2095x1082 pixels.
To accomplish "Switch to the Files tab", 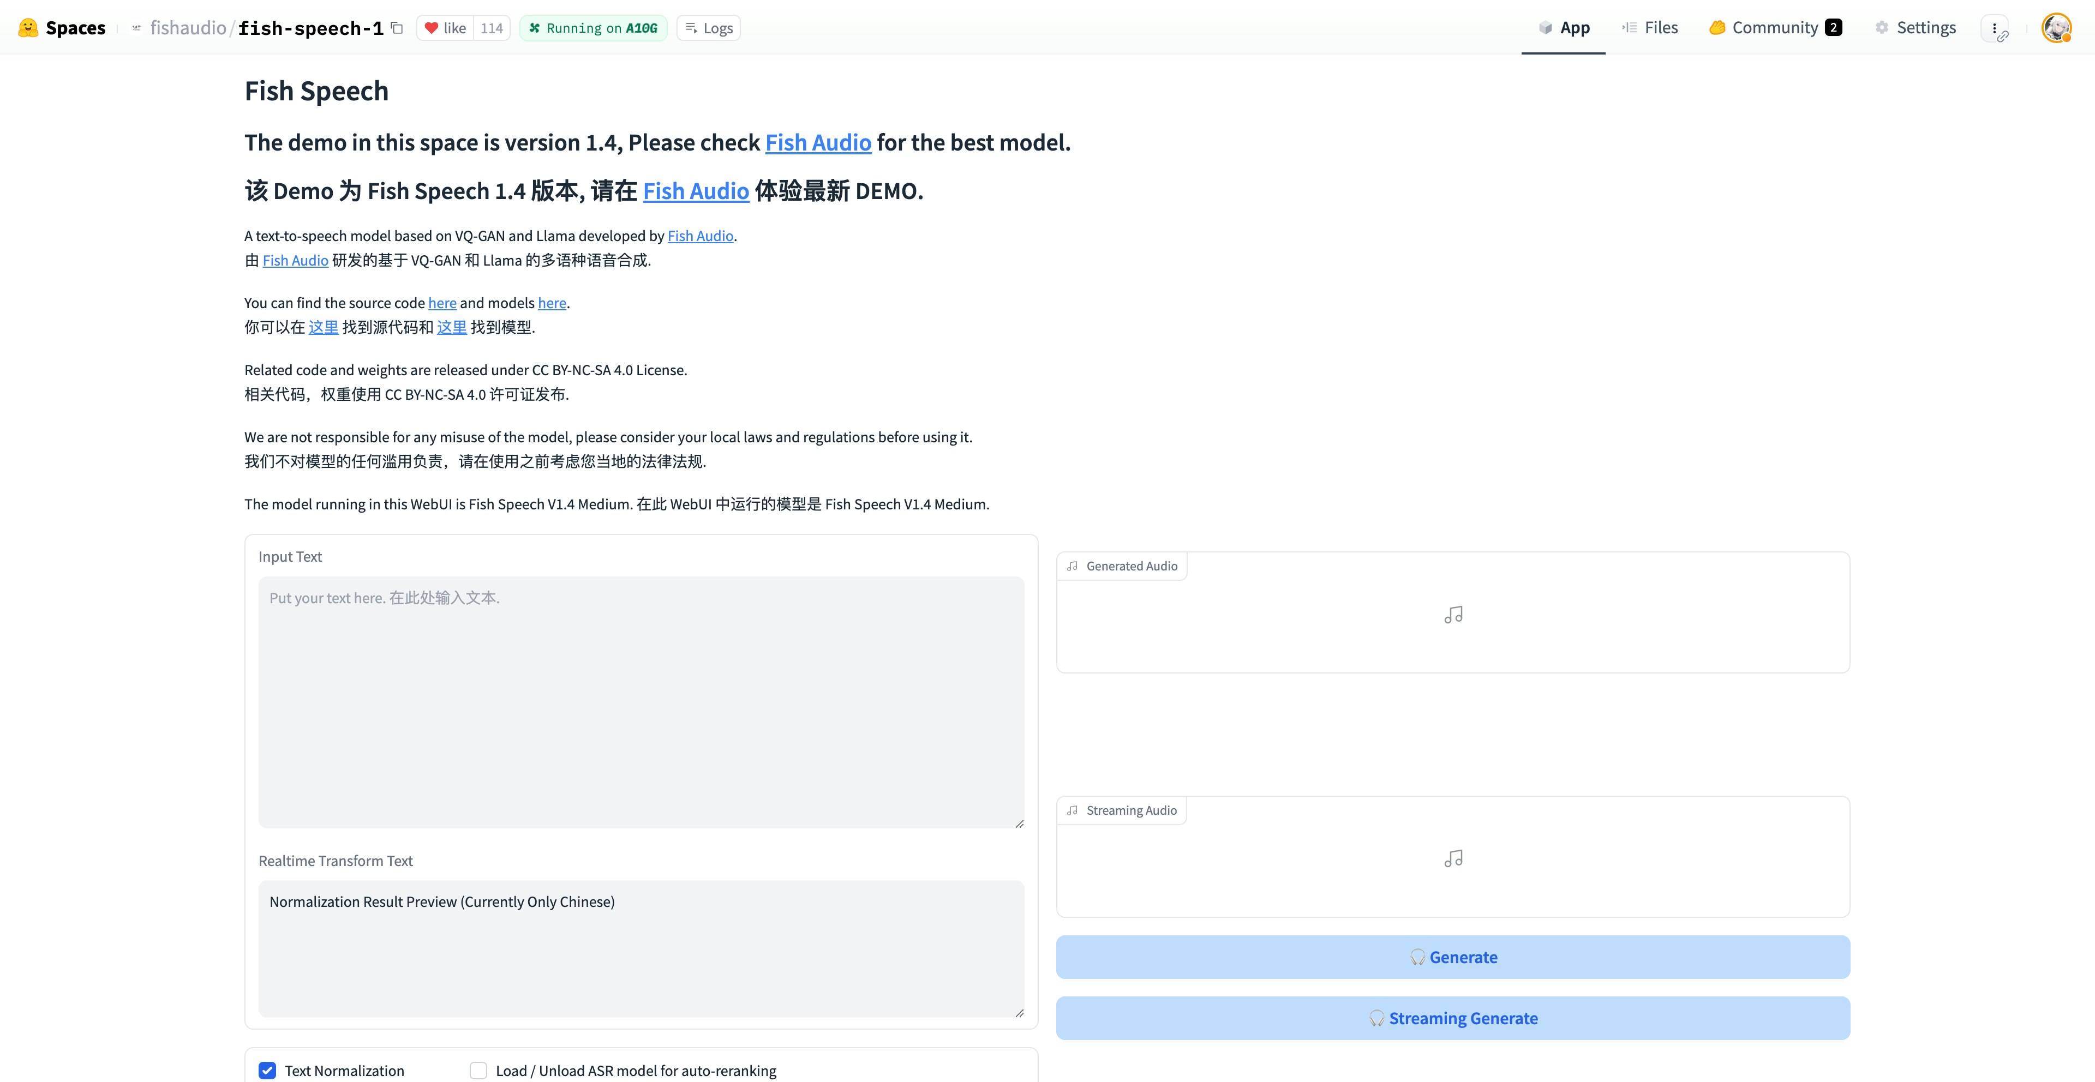I will [x=1649, y=28].
